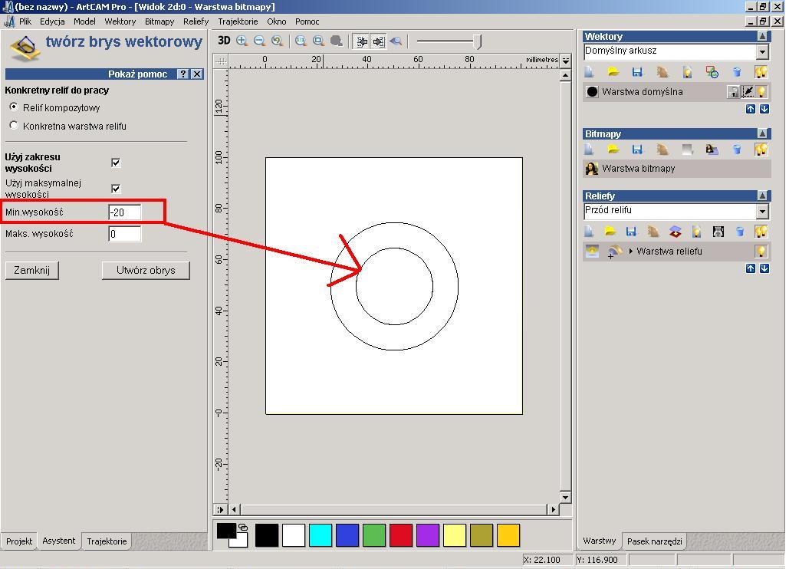
Task: Click the red-blue layers icon in Reliefy toolbar
Action: click(x=676, y=232)
